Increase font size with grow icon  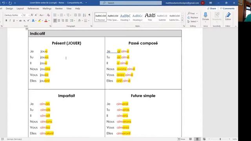pyautogui.click(x=32, y=15)
